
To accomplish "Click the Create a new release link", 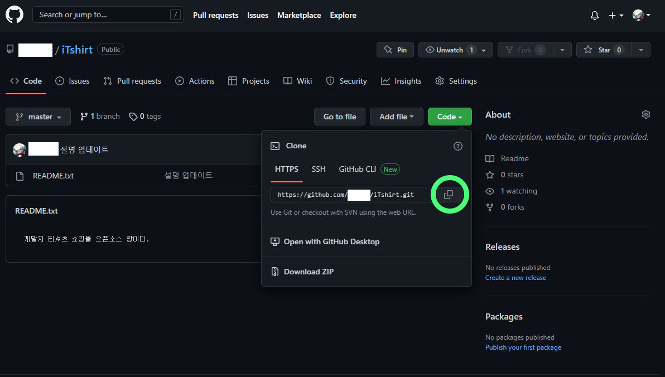I will pos(515,277).
